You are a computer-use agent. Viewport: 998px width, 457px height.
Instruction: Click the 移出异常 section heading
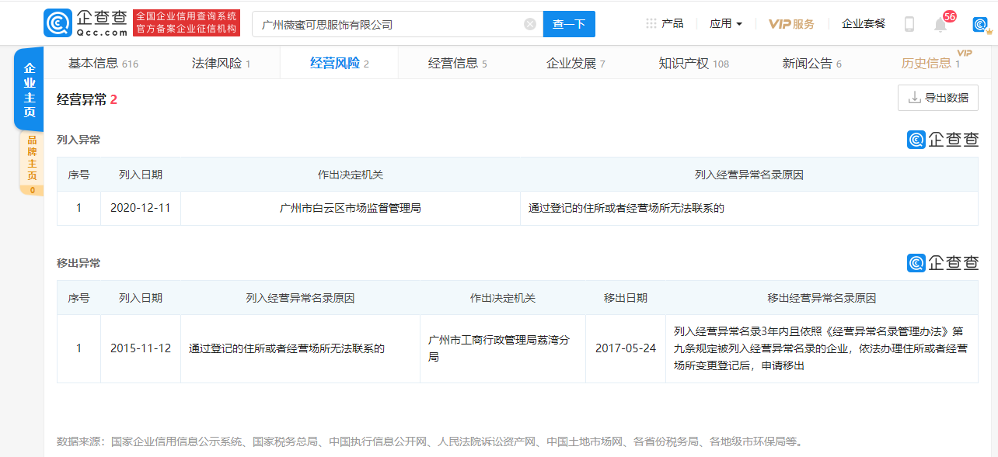(x=79, y=263)
